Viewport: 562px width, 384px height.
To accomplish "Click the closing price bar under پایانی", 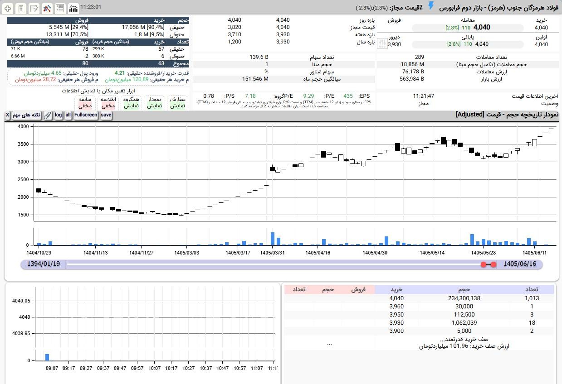I will click(x=468, y=44).
